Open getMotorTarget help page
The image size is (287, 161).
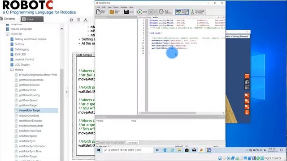coord(28,106)
